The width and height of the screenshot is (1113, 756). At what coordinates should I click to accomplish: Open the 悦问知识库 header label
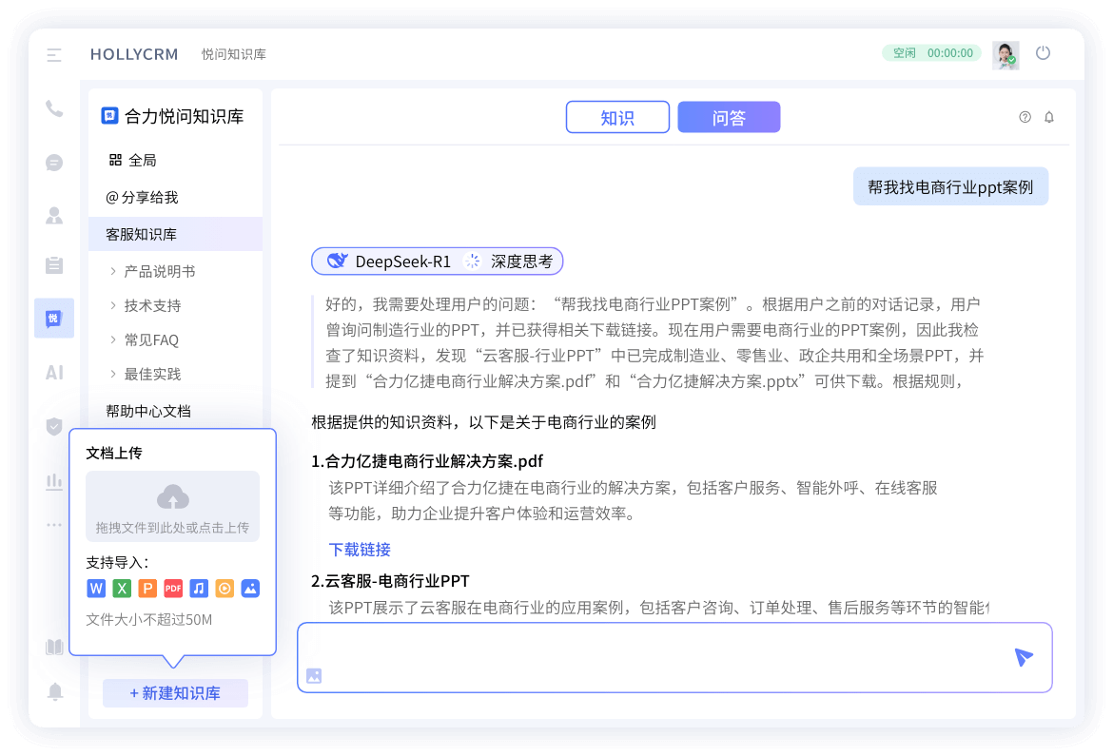click(x=233, y=54)
